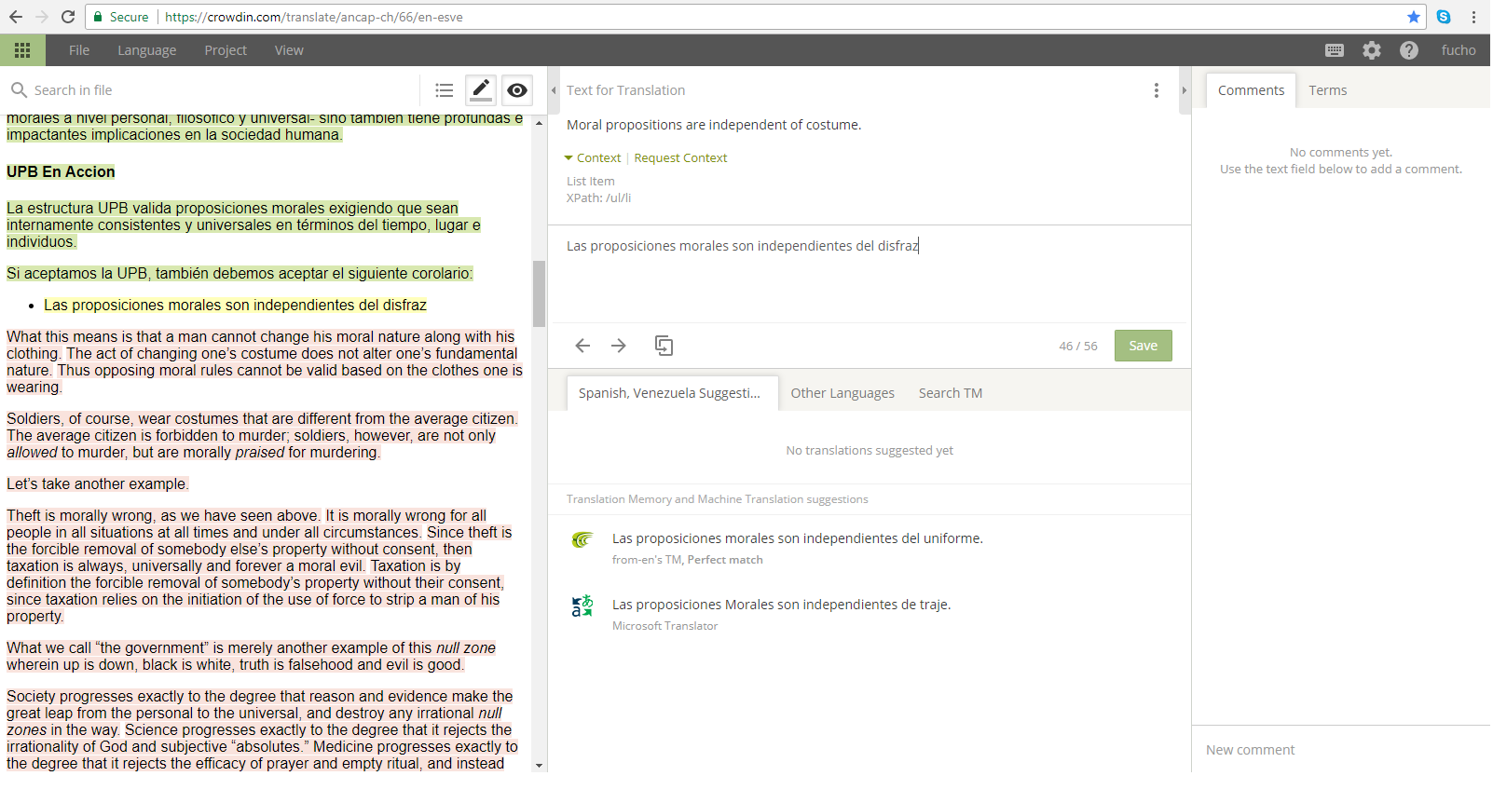
Task: Select the 'Si aceptamos la UPB' string
Action: [240, 274]
